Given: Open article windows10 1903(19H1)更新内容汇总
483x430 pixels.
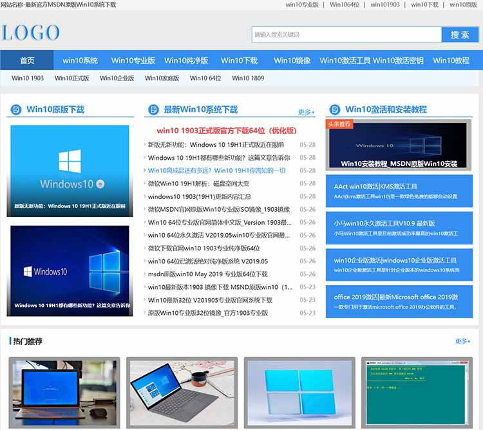Looking at the screenshot, I should tap(199, 196).
